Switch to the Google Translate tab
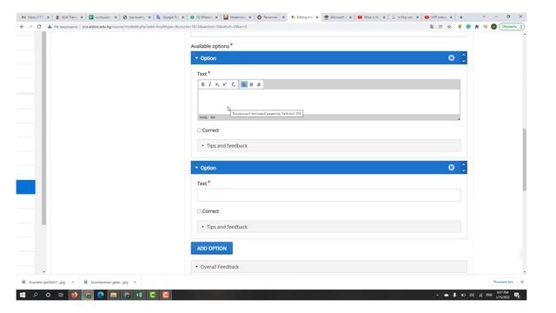The image size is (556, 313). 170,17
